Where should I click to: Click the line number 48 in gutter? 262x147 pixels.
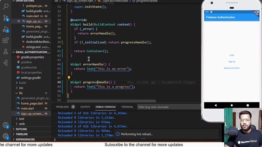coord(59,82)
